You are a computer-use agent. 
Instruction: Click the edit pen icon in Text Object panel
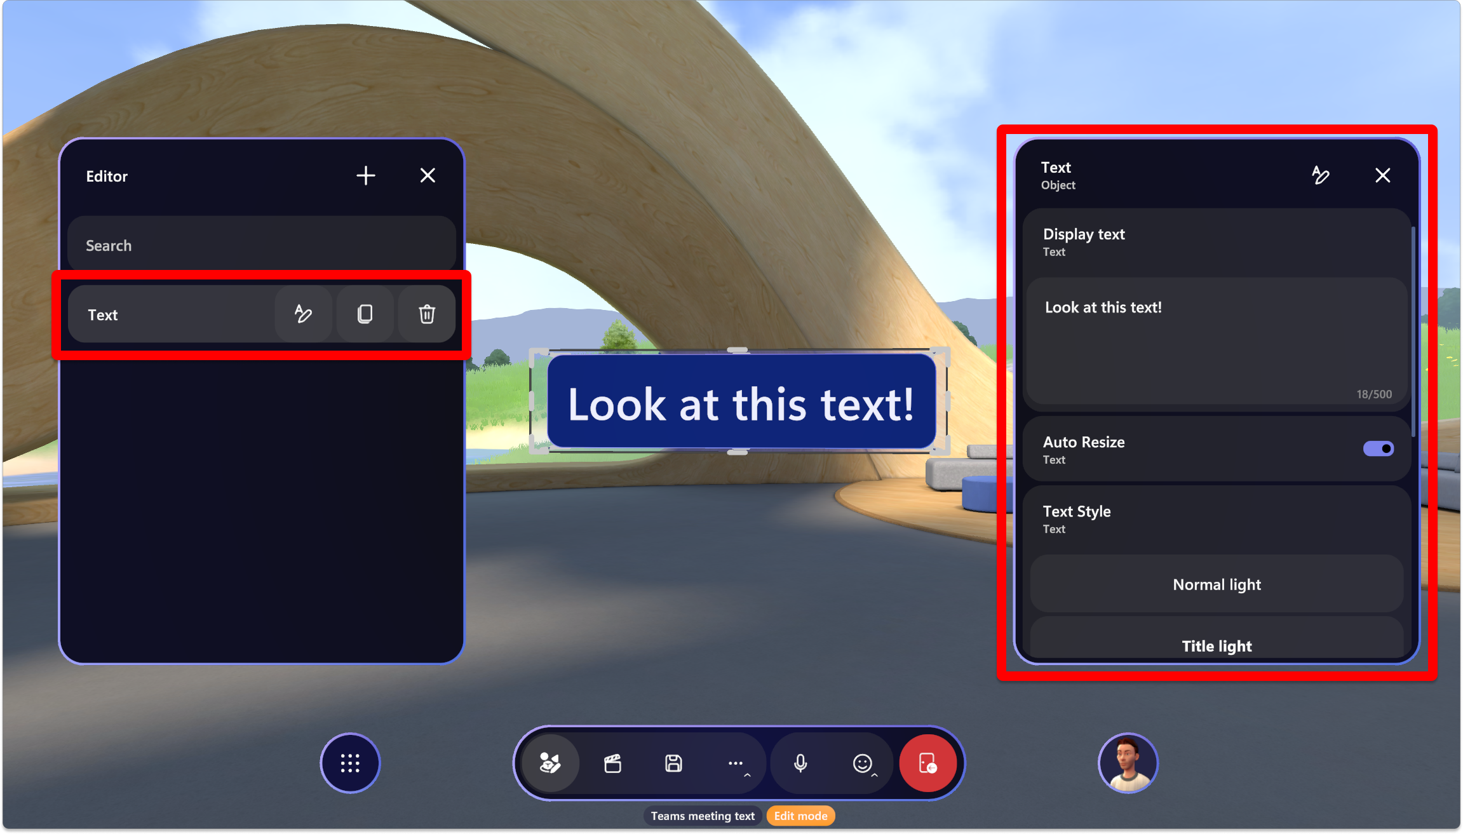tap(1321, 176)
